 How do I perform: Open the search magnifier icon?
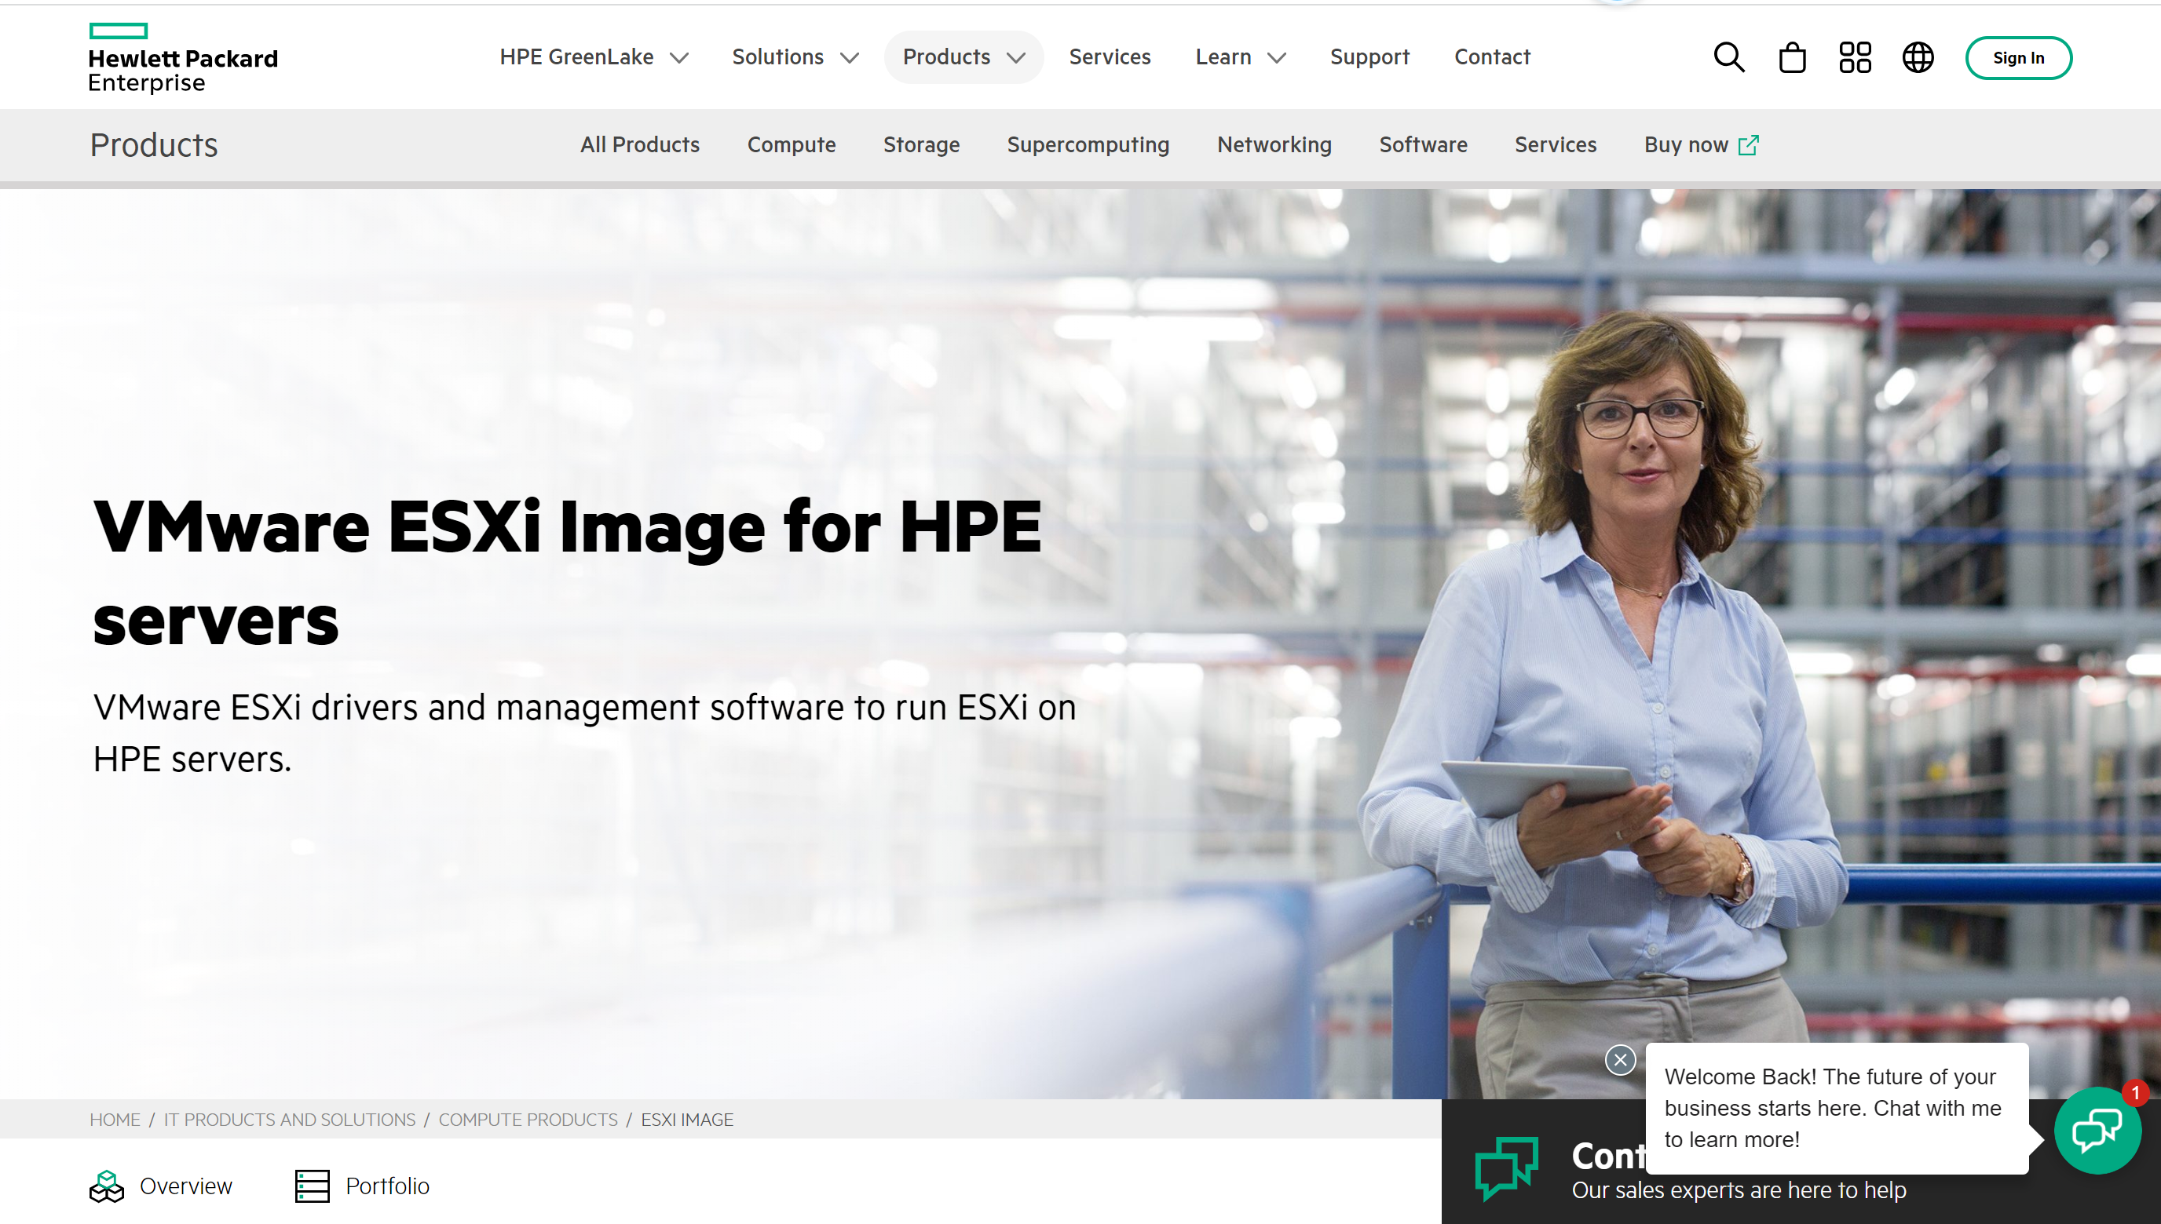click(x=1728, y=57)
